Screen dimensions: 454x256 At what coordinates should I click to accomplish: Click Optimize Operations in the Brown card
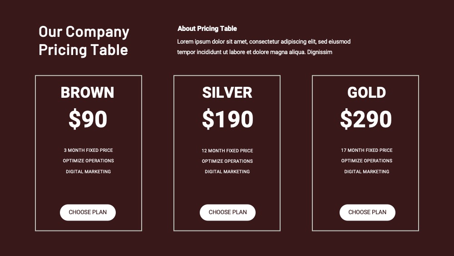(x=89, y=161)
